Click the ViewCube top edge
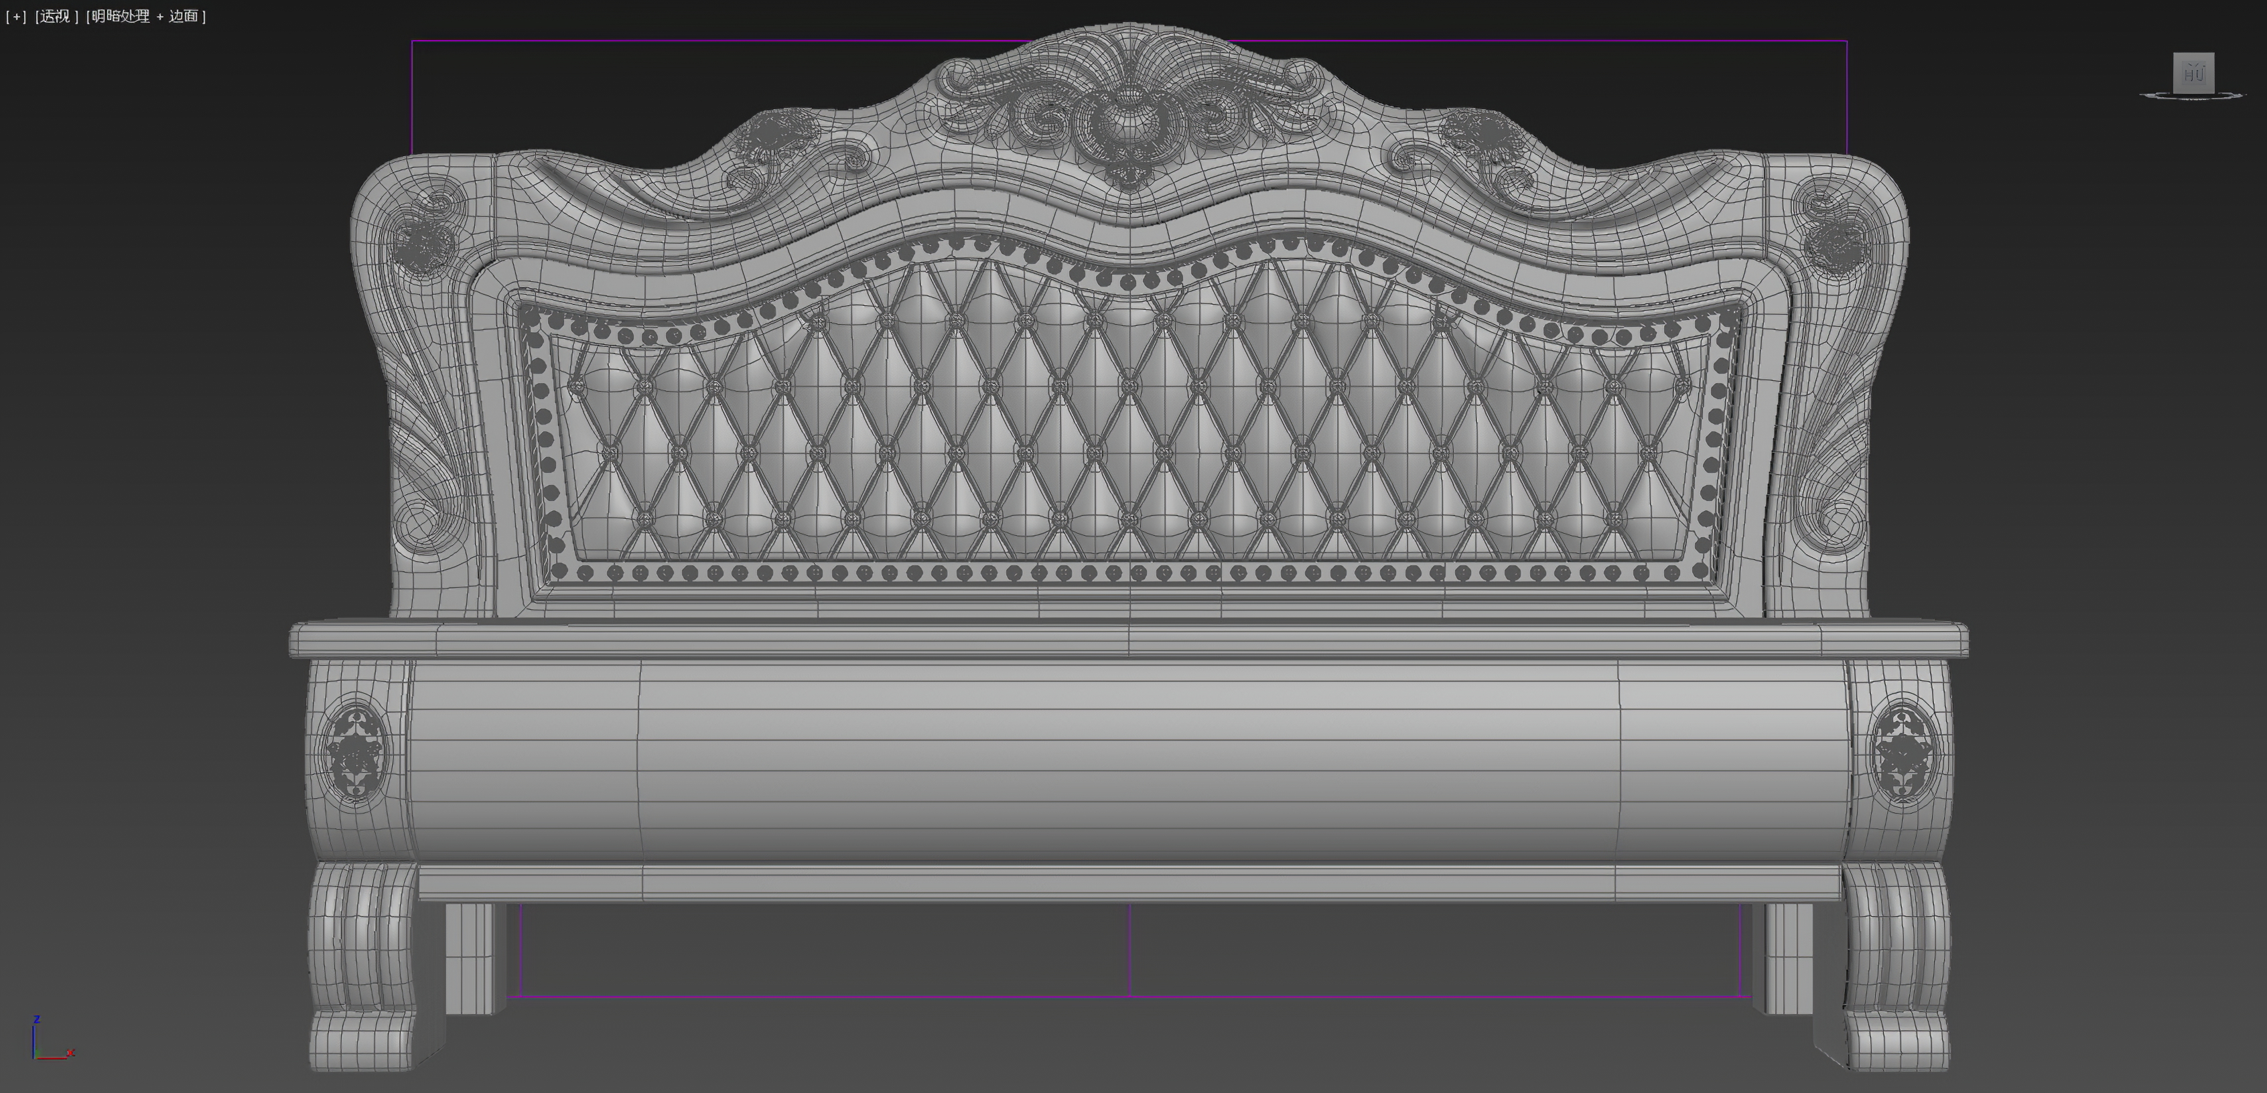 click(2194, 54)
